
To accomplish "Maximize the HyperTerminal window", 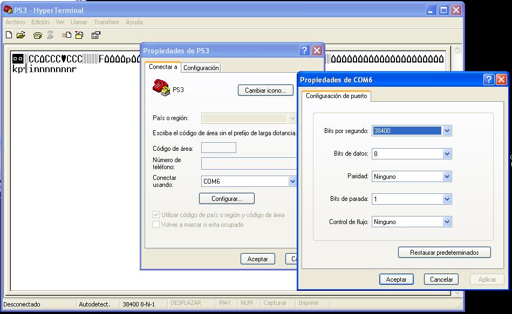I will [x=443, y=10].
